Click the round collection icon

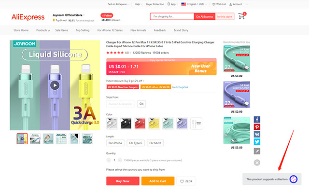[294, 179]
